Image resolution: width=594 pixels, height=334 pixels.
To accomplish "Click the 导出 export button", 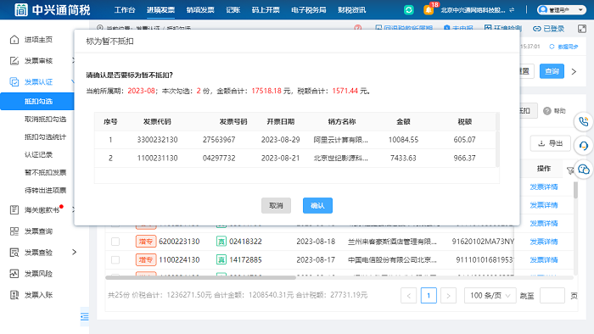I will 551,143.
